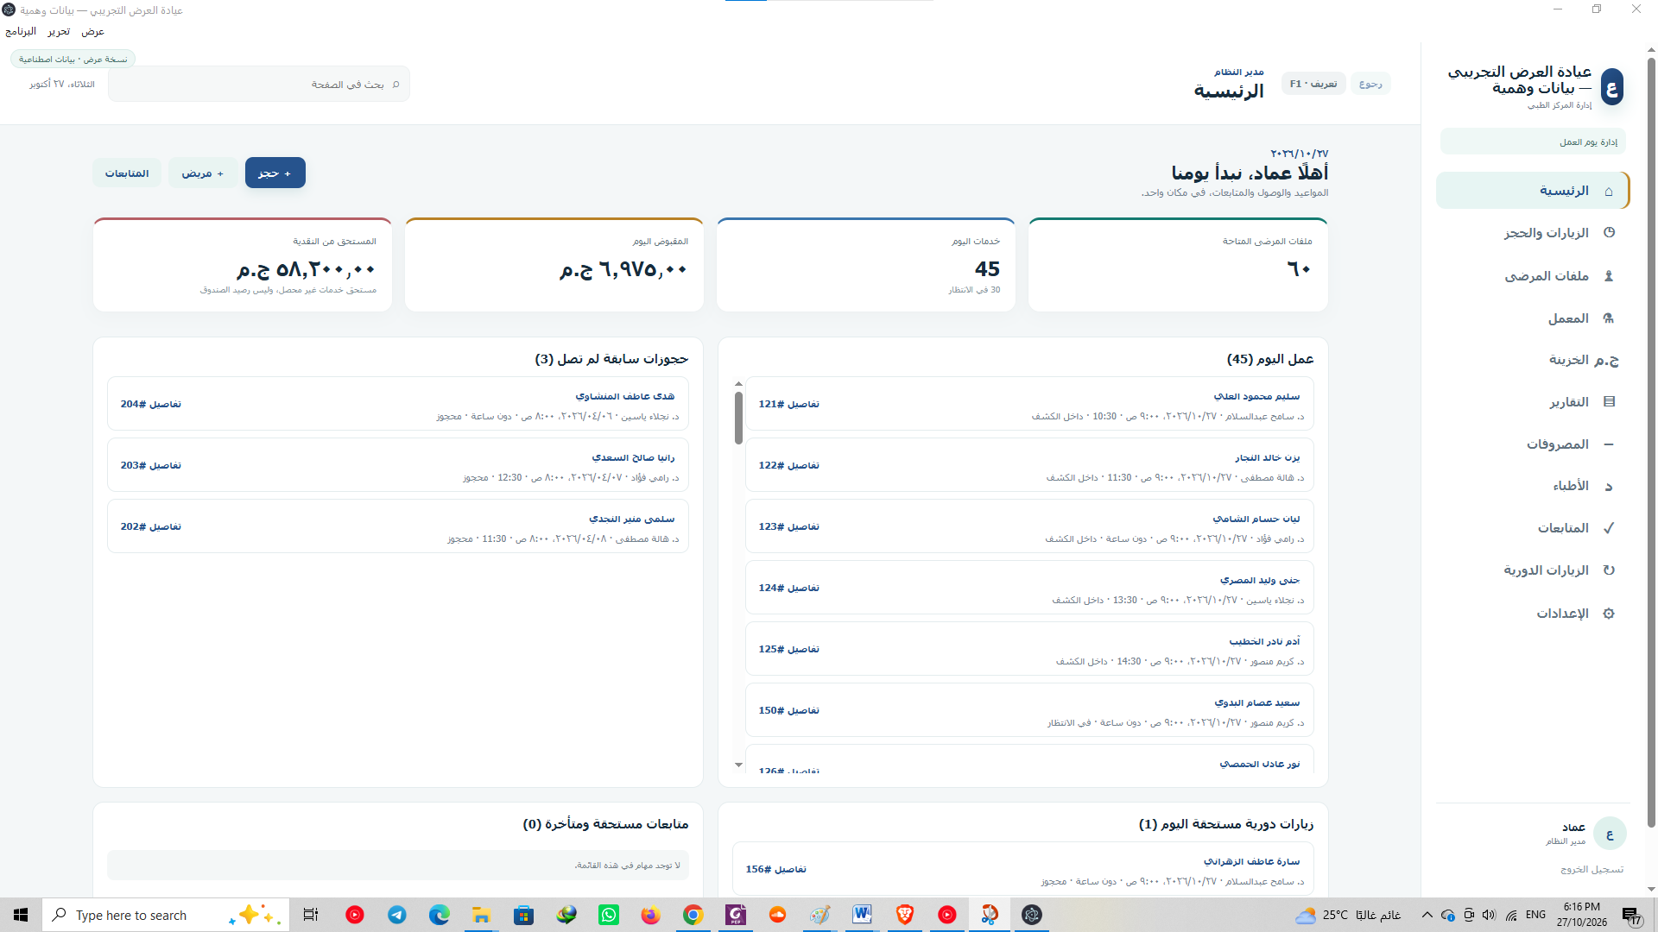
Task: Focus the بحث في الصفحة search field
Action: [259, 85]
